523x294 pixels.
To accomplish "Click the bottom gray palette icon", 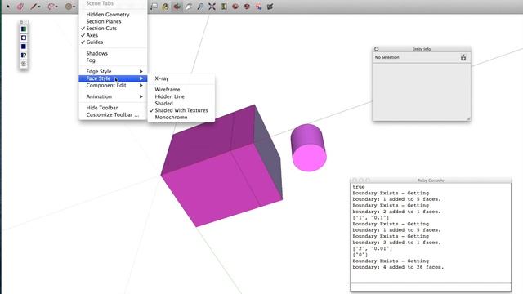I will coord(24,64).
